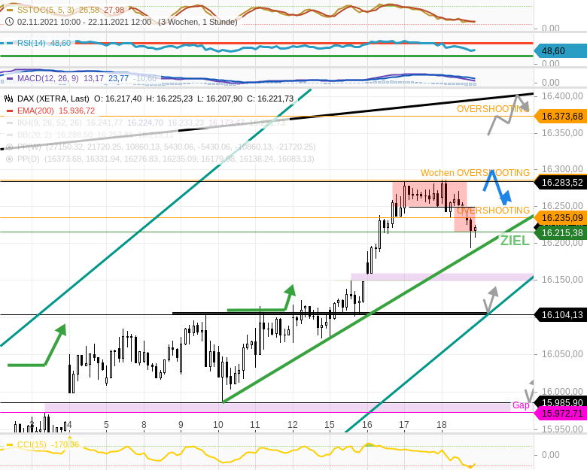Click the green 16.215,38 price tag
The width and height of the screenshot is (587, 470).
[x=561, y=233]
